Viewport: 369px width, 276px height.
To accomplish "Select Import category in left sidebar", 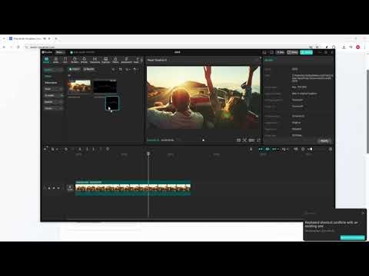I will [53, 70].
